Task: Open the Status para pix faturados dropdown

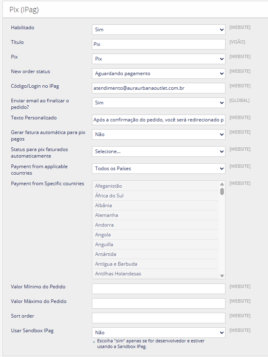Action: coord(158,151)
